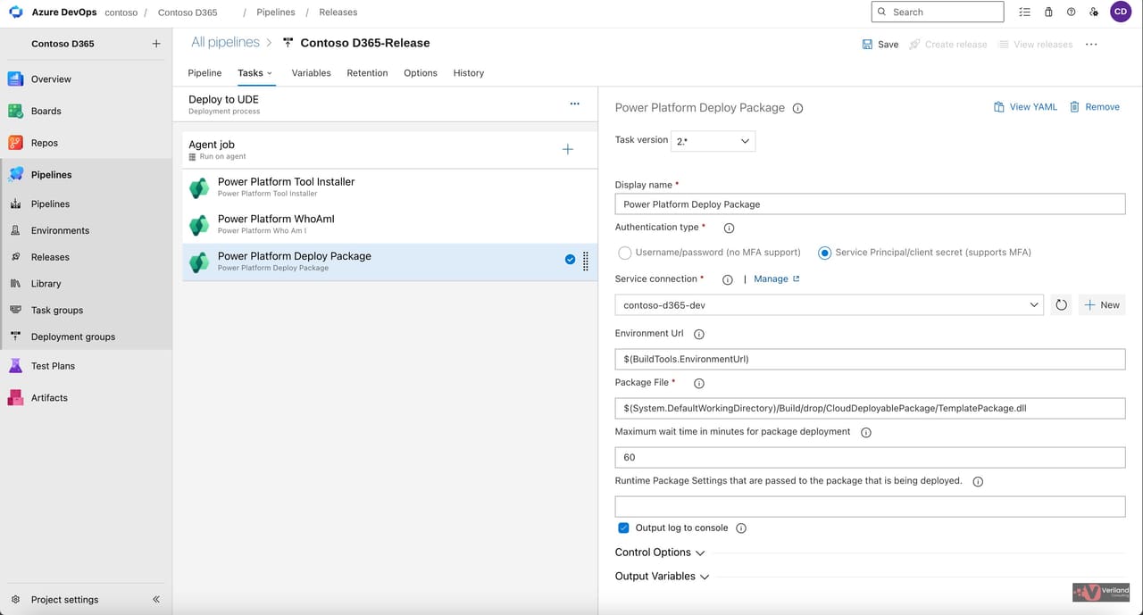The height and width of the screenshot is (615, 1143).
Task: Click the Output log to console info icon
Action: coord(741,528)
